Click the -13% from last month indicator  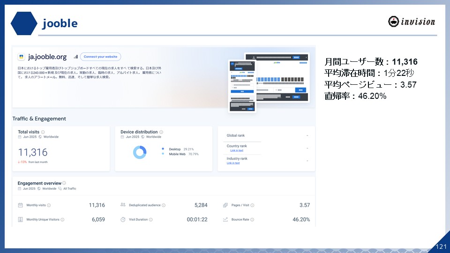(x=32, y=162)
